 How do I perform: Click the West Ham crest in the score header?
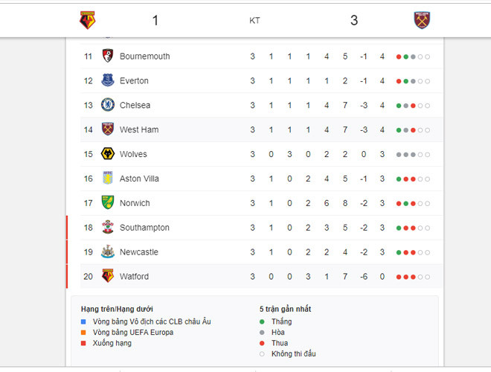423,21
